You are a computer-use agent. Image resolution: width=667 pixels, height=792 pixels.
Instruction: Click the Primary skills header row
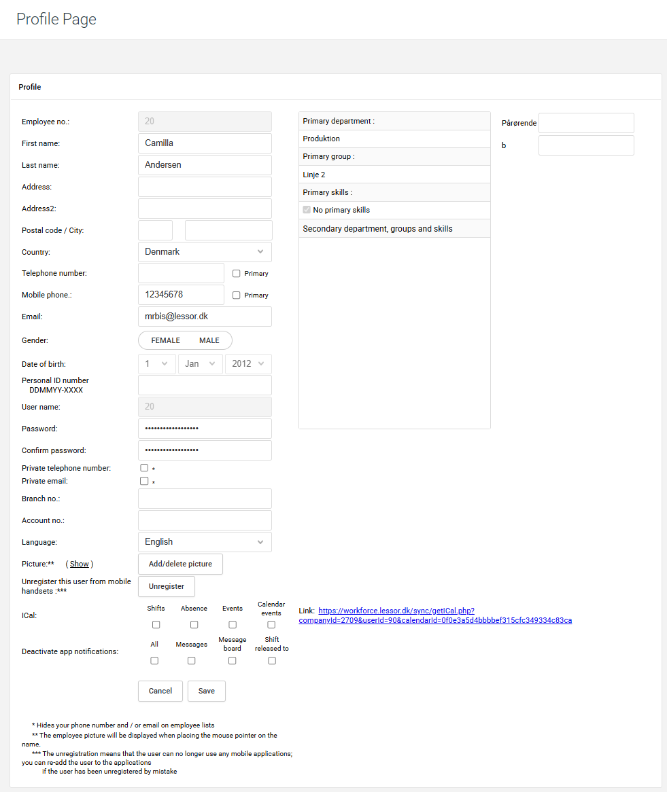(x=394, y=192)
